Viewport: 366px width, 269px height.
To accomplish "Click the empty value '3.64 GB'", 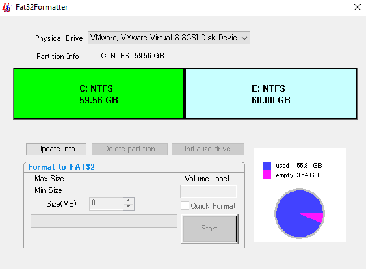I will click(x=307, y=175).
